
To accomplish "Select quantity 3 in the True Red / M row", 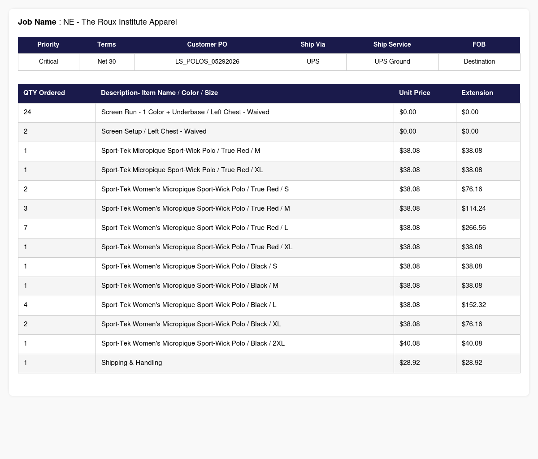I will (x=26, y=208).
